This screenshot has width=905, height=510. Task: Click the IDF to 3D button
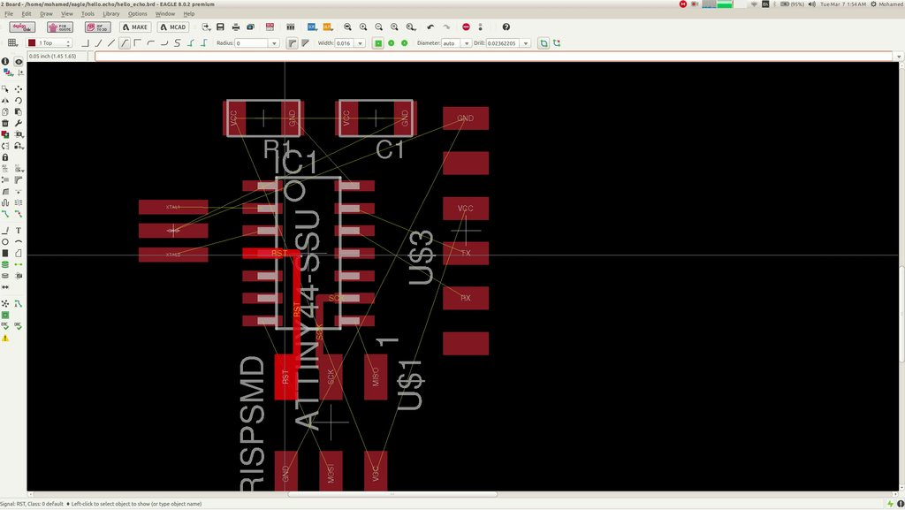click(97, 27)
